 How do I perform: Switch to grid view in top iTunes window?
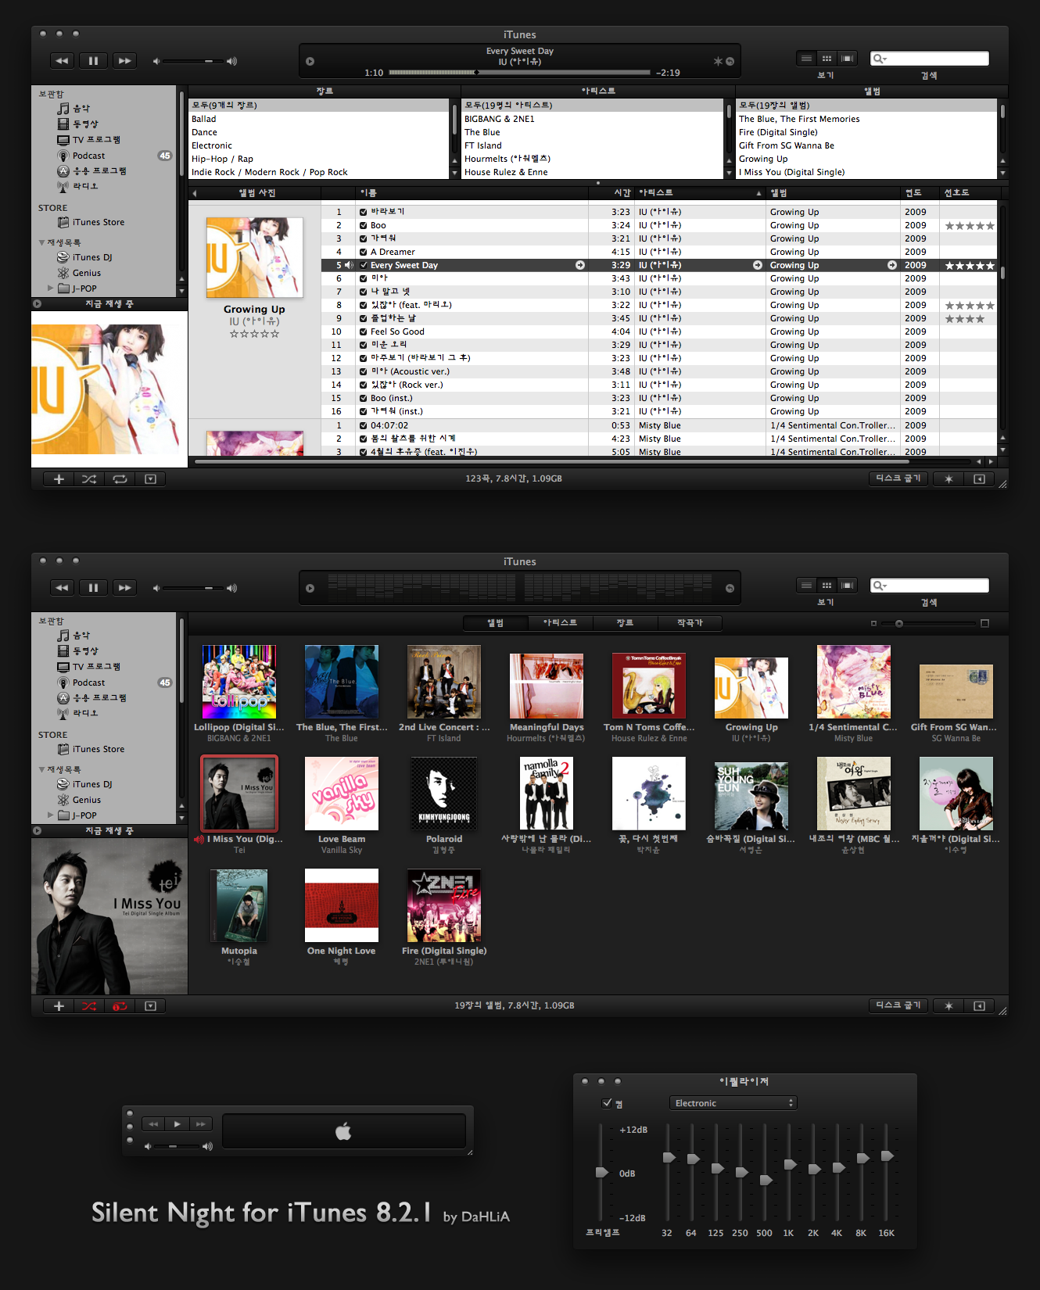pyautogui.click(x=827, y=59)
